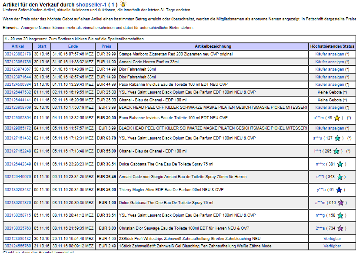This screenshot has width=356, height=253.
Task: Sort the table by Artikel column
Action: 18,46
